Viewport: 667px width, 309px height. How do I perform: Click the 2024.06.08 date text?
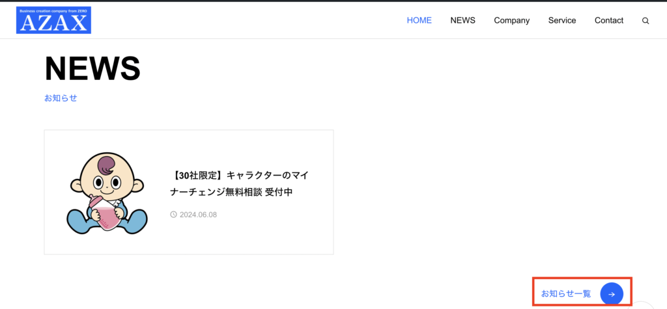point(198,215)
